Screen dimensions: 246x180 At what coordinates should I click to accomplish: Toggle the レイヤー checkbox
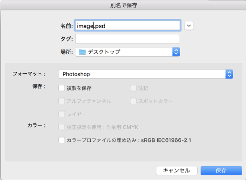62,114
